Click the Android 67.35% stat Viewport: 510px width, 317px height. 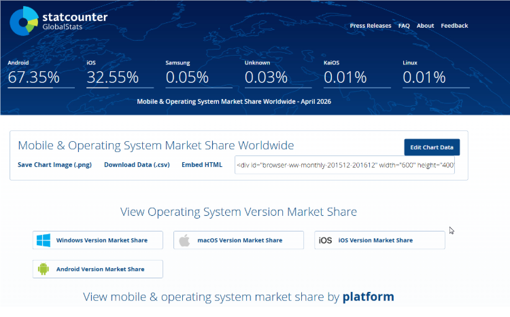[x=41, y=74]
